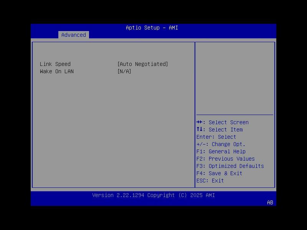Click the F2: Previous Values entry
The height and width of the screenshot is (230, 307).
225,159
